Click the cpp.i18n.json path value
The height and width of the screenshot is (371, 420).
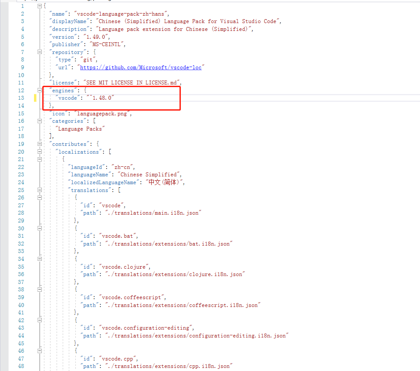pos(169,366)
